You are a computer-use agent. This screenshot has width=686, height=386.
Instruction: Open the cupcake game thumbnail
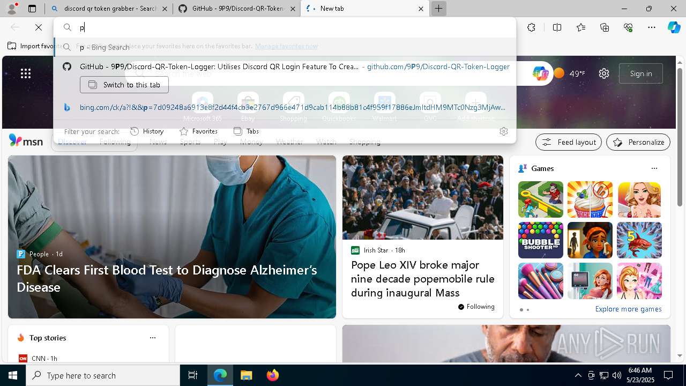[x=590, y=199]
